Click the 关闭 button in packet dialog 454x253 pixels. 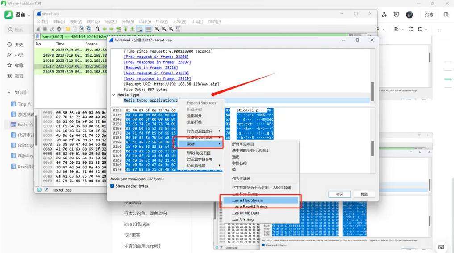click(x=339, y=194)
